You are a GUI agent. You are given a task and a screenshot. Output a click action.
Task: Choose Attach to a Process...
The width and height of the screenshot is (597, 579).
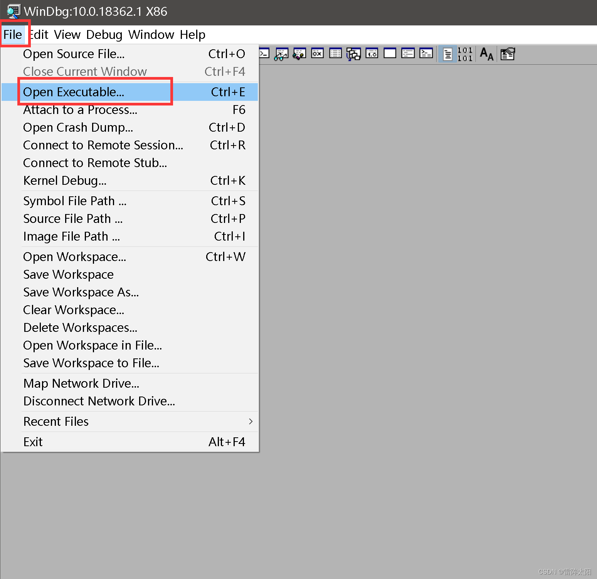tap(129, 110)
